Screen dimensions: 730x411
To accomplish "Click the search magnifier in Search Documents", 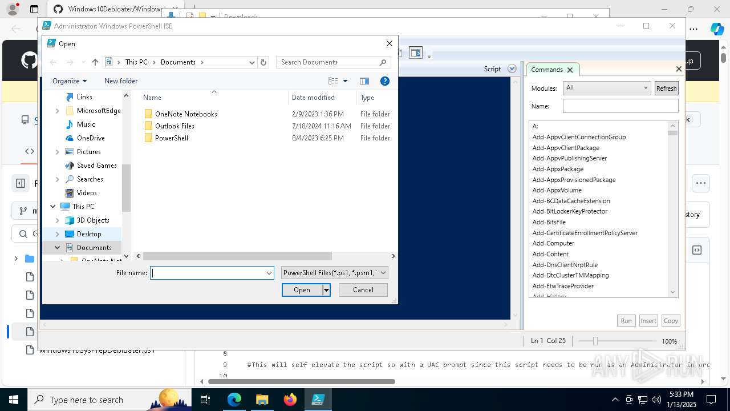I will coord(383,62).
